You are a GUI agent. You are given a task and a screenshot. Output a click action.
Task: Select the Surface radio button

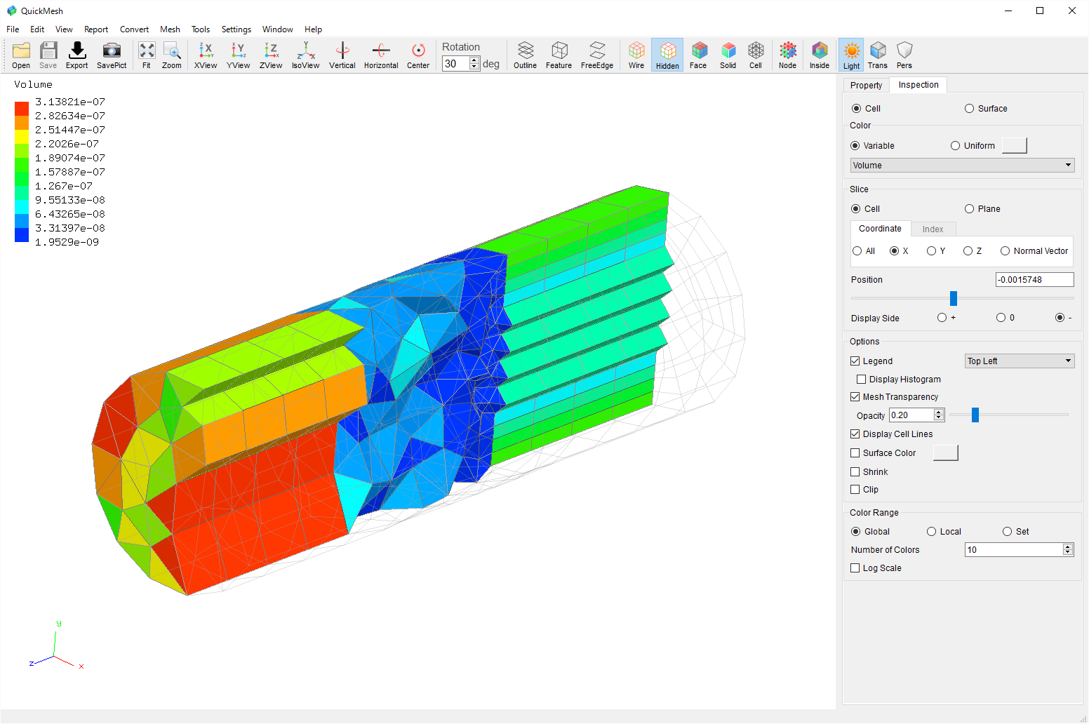[x=969, y=109]
